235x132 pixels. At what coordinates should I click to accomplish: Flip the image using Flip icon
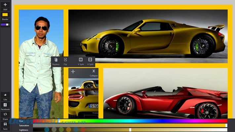coord(65,60)
